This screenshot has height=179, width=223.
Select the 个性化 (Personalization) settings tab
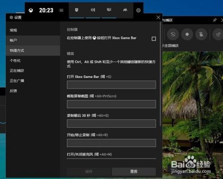click(x=33, y=61)
